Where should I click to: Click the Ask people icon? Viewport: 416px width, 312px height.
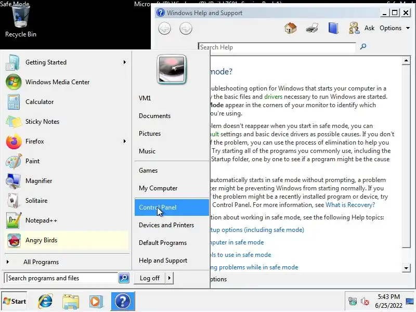[x=354, y=28]
